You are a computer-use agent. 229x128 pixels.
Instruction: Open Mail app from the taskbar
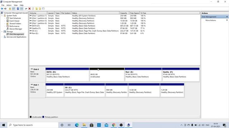106,125
